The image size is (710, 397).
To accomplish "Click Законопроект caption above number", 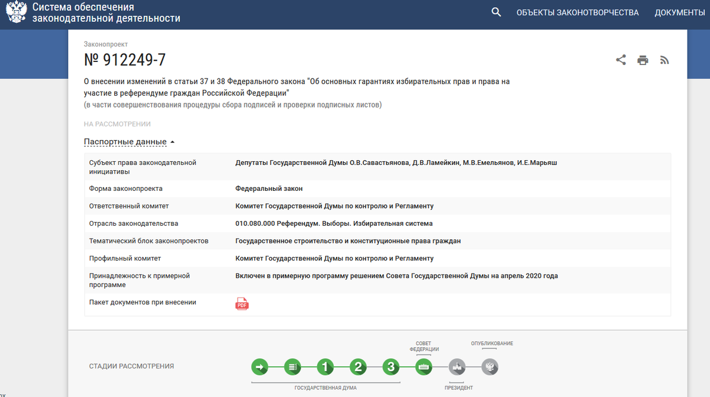I will (x=106, y=44).
